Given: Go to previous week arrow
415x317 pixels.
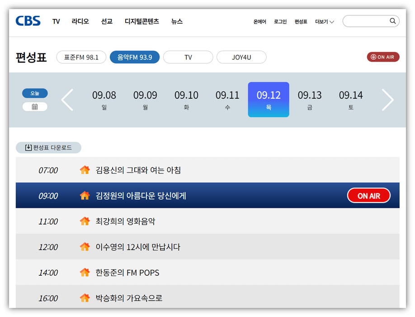Looking at the screenshot, I should pos(67,100).
